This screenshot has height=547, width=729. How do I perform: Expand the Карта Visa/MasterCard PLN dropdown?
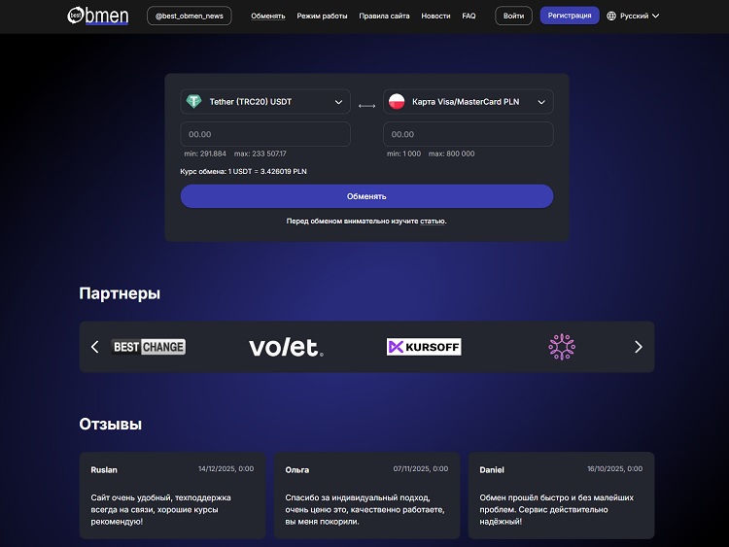click(x=469, y=102)
